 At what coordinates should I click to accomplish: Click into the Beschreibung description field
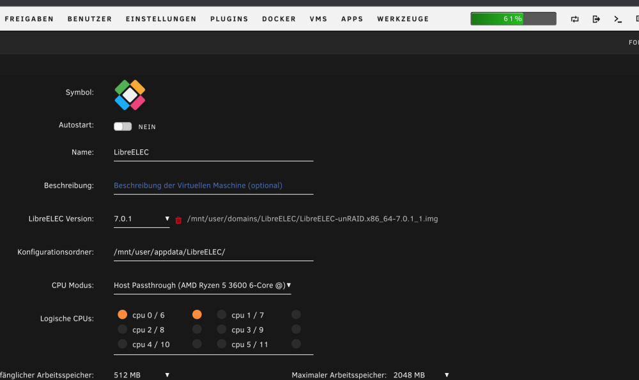tap(213, 186)
